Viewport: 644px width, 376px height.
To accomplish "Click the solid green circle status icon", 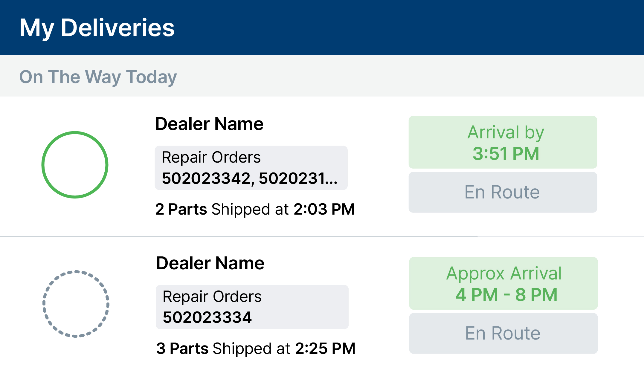I will click(75, 165).
